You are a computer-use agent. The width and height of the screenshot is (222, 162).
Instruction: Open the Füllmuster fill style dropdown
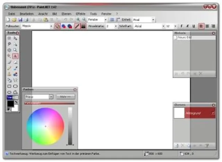click(51, 26)
